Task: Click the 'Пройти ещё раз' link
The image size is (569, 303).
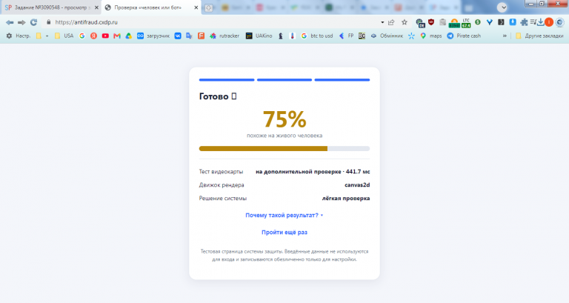Action: click(284, 232)
